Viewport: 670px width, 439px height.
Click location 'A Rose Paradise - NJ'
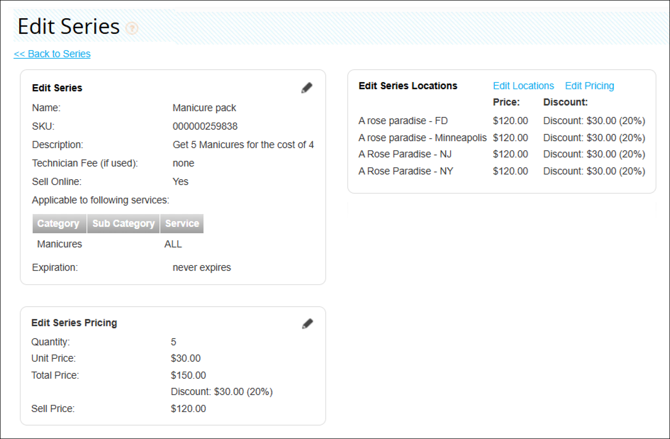(x=405, y=155)
